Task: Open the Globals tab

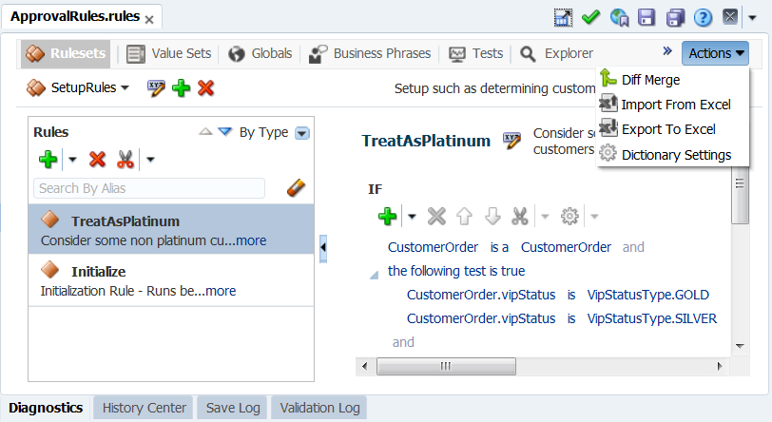Action: point(260,53)
